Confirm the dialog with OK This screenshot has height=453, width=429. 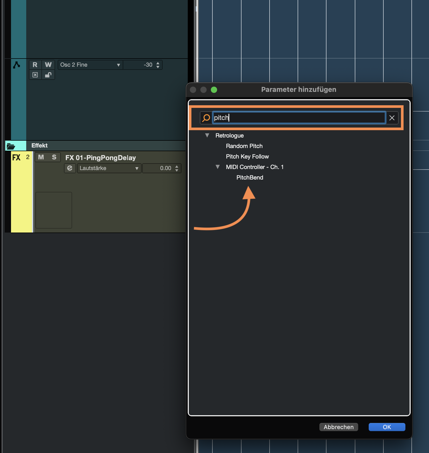point(387,427)
